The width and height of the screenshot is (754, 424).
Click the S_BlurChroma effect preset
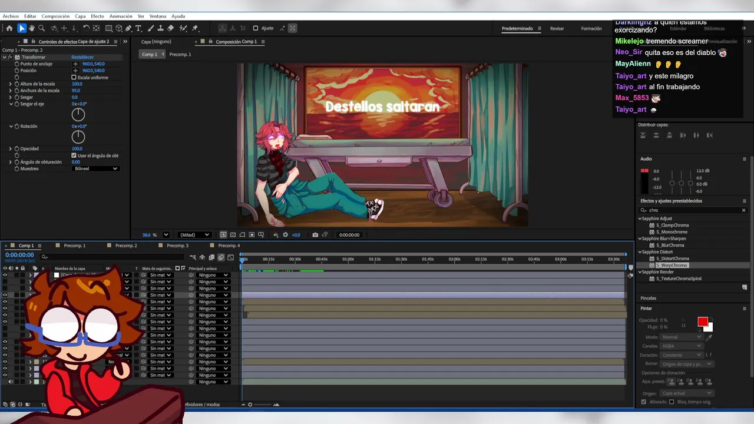click(670, 246)
